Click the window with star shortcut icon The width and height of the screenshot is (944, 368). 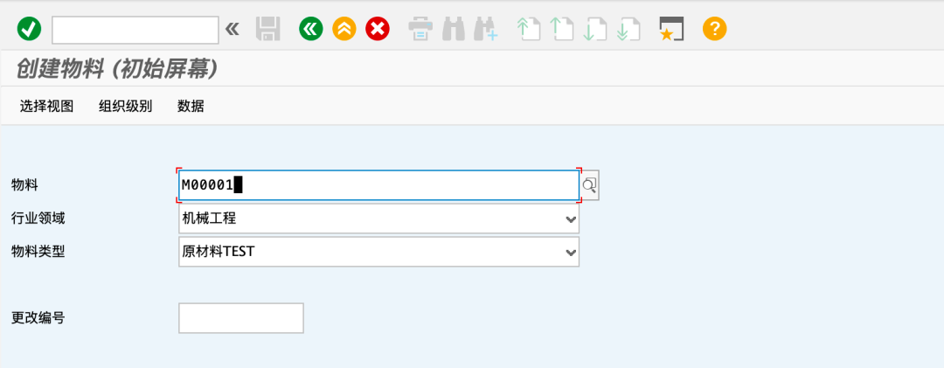tap(670, 29)
